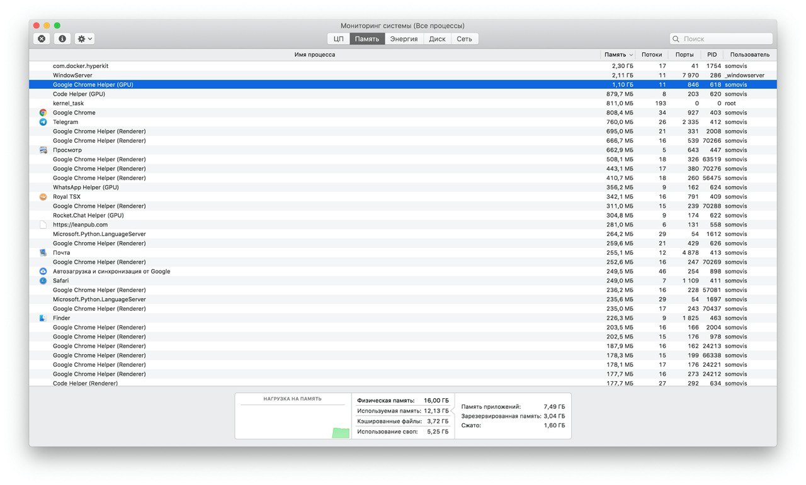Image resolution: width=806 pixels, height=485 pixels.
Task: Click the Safari compass icon
Action: click(43, 281)
